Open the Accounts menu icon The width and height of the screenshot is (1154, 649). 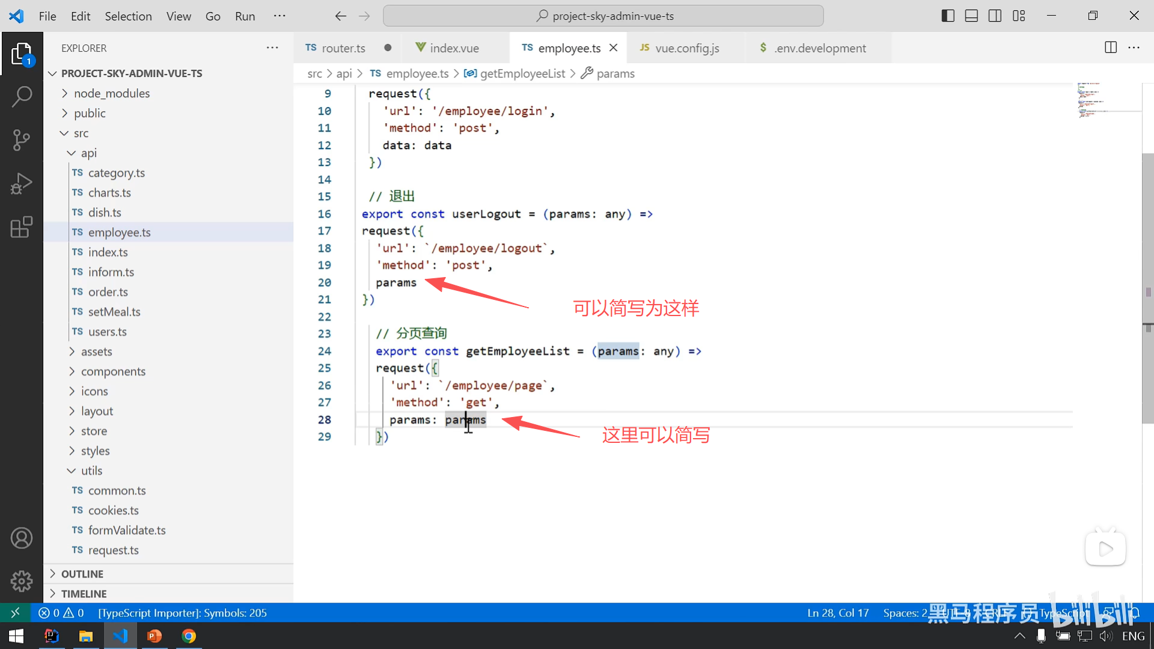click(x=22, y=538)
